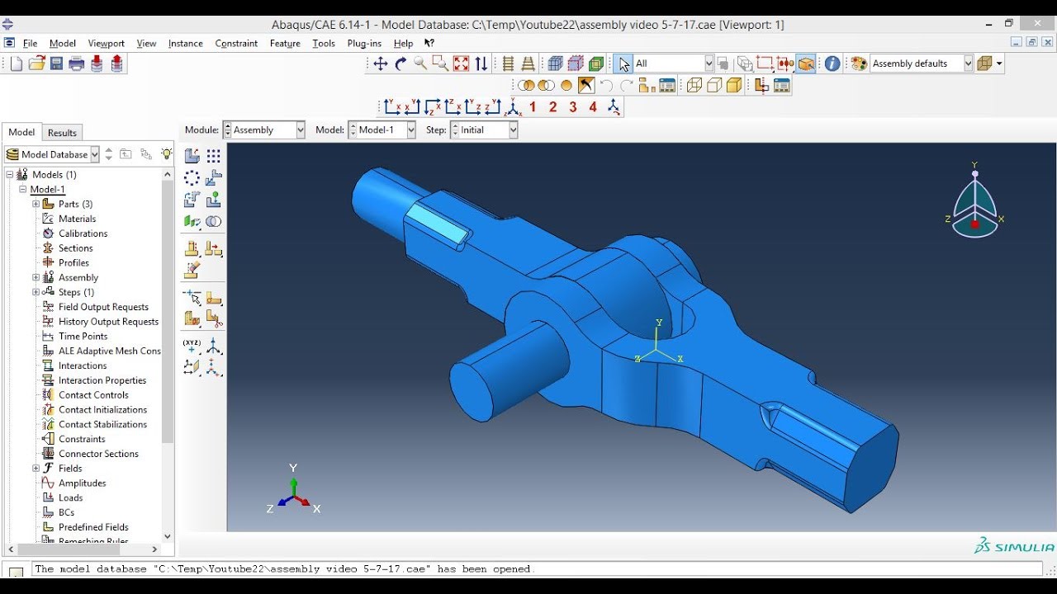
Task: Click the Radial Pattern tool
Action: click(x=192, y=178)
